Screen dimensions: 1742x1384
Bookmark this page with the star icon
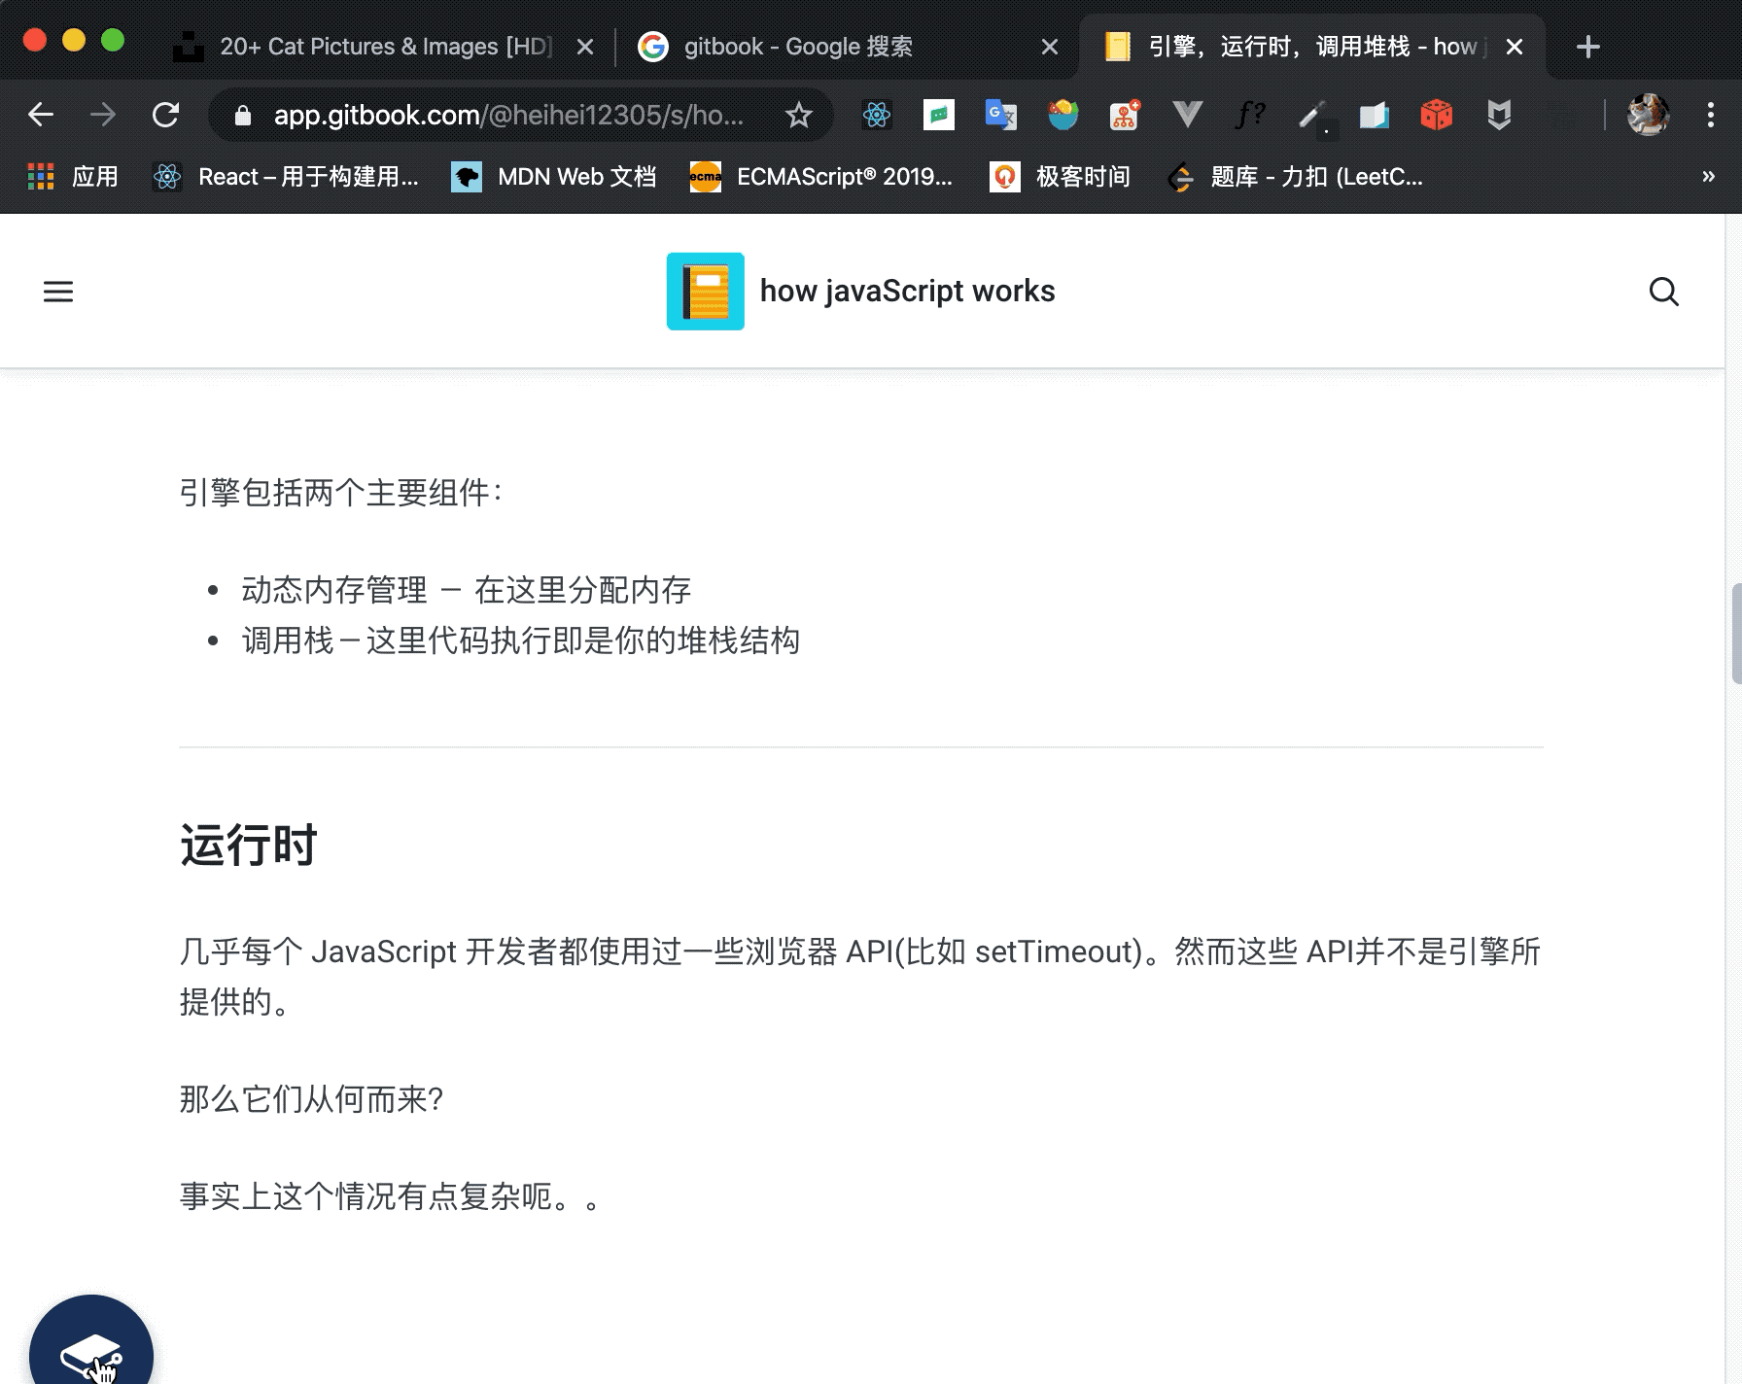(799, 116)
